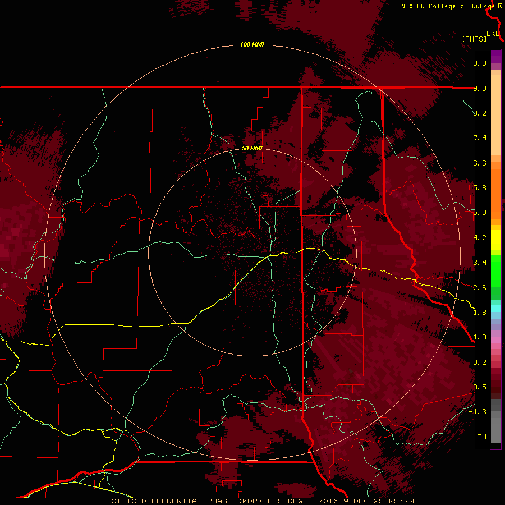The width and height of the screenshot is (505, 505).
Task: Click the cyan segment of the color bar
Action: coord(495,309)
